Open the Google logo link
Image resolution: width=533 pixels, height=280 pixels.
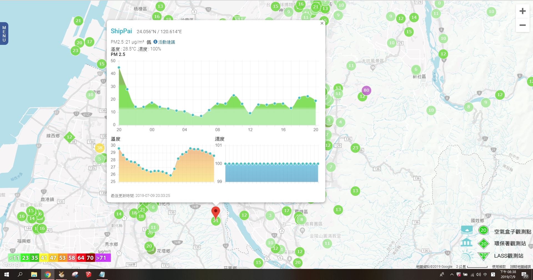pyautogui.click(x=13, y=264)
